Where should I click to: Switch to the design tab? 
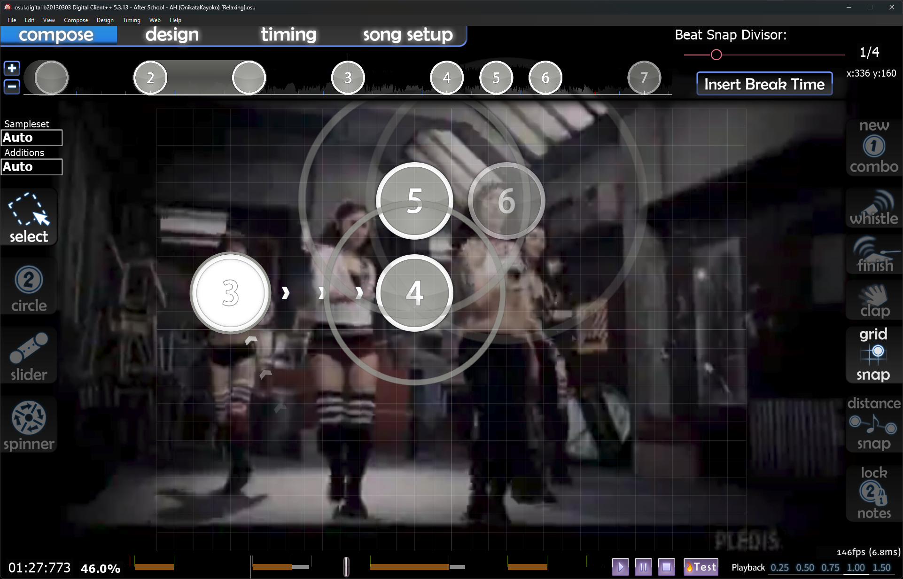[x=172, y=35]
